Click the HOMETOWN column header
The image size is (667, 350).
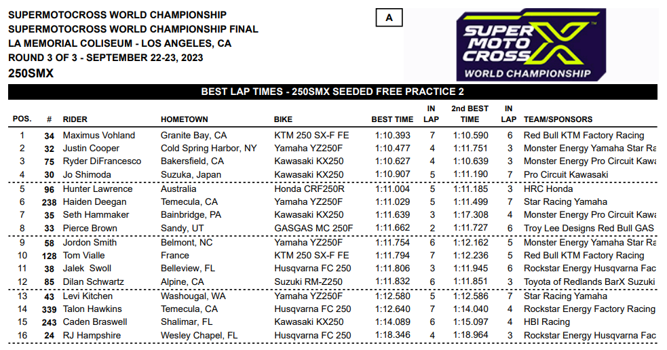[184, 119]
